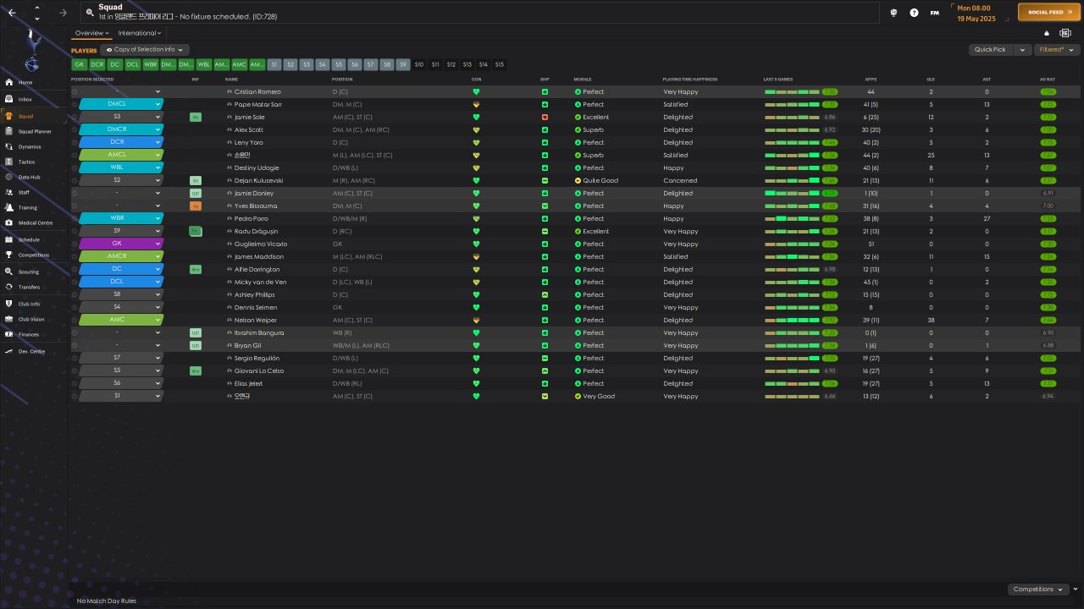Open Cristian Romero's player profile
The width and height of the screenshot is (1084, 609).
pyautogui.click(x=257, y=91)
